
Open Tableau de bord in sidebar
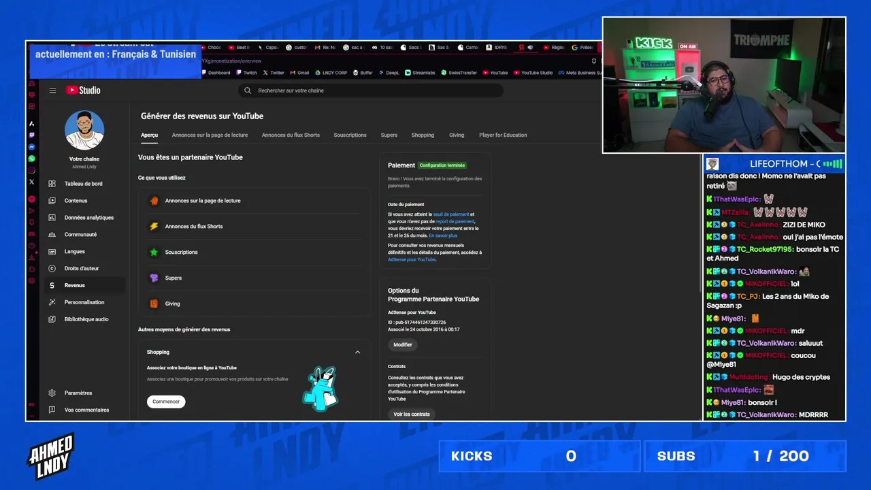point(84,184)
